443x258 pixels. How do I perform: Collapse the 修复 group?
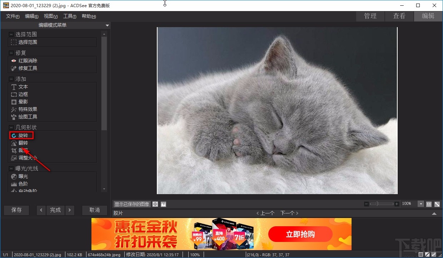click(x=11, y=53)
